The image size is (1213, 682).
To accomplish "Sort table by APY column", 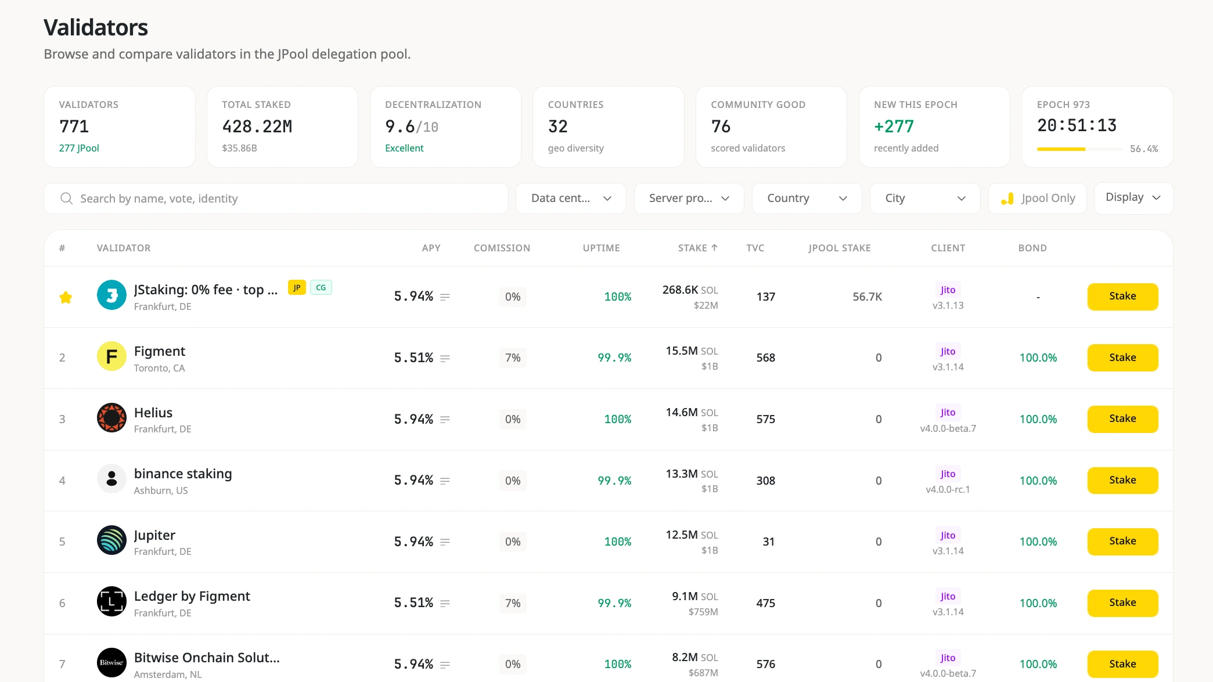I will coord(431,248).
